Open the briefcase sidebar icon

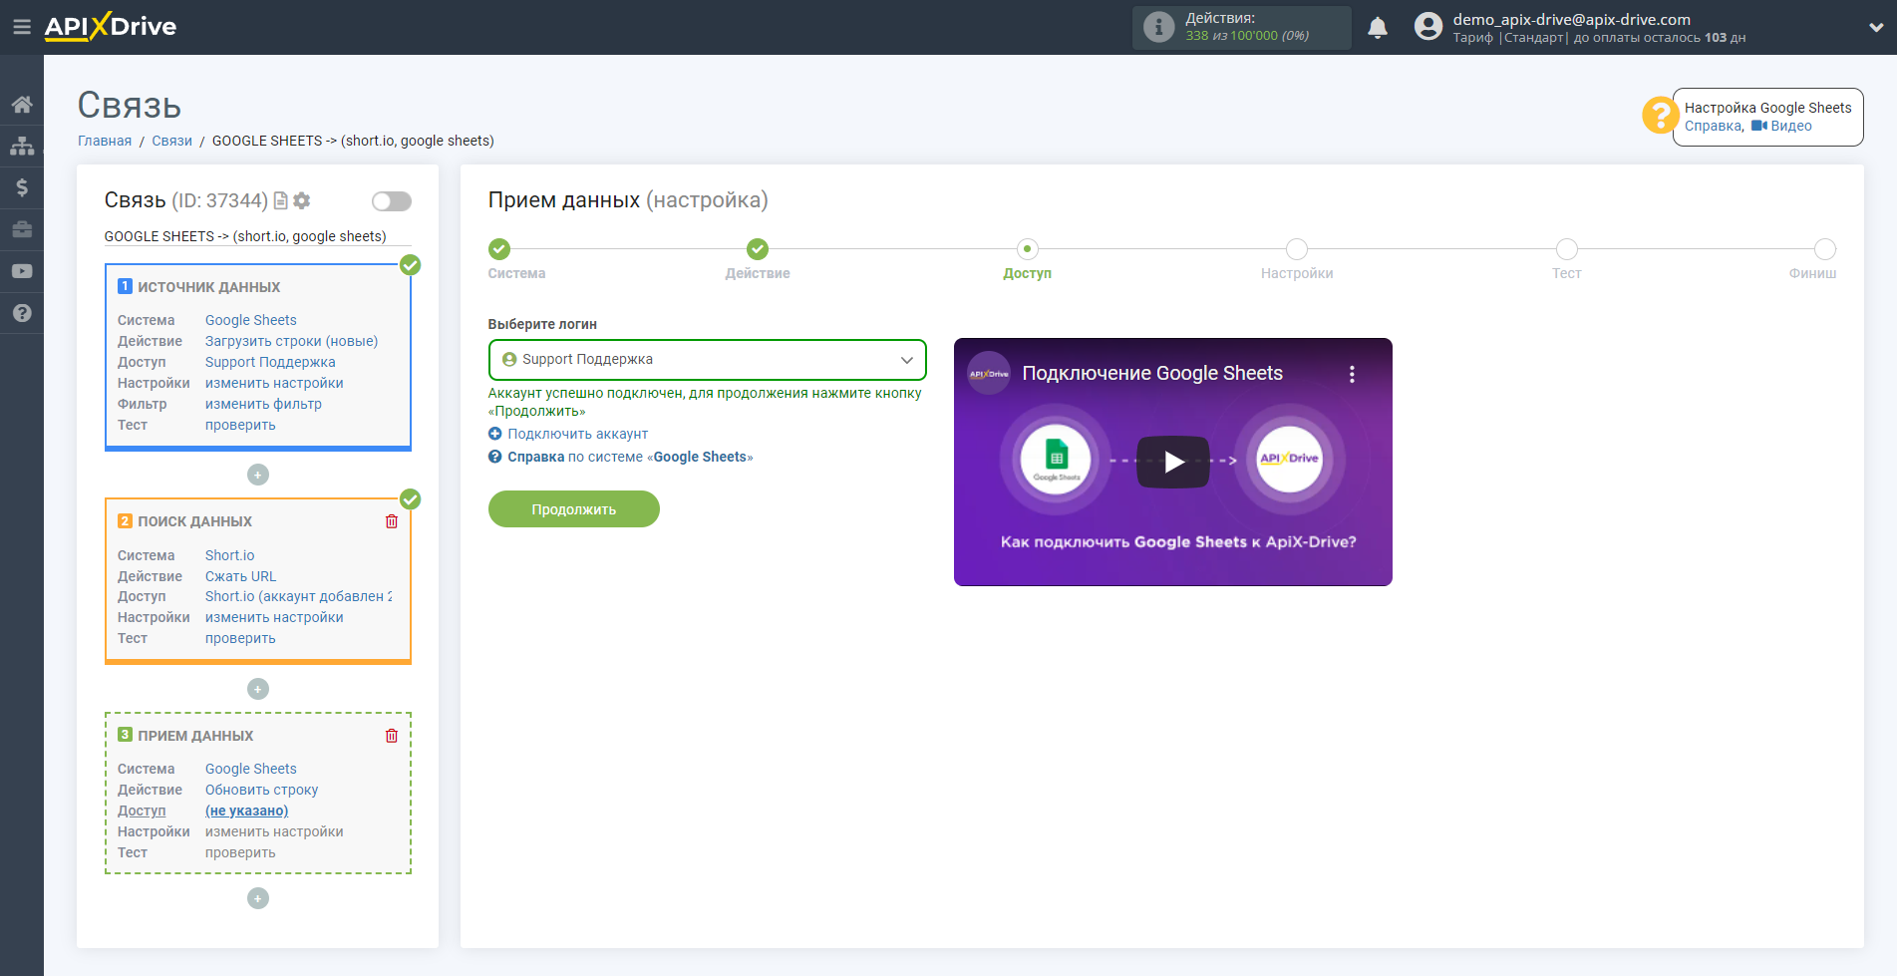(22, 229)
